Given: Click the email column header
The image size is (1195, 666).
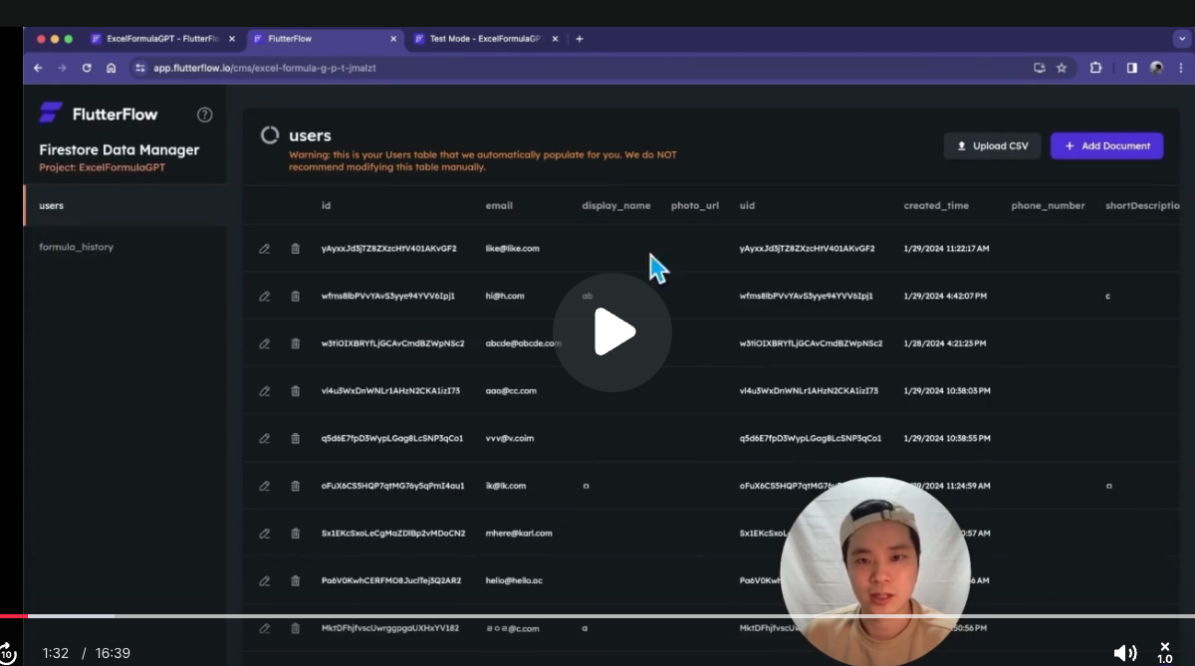Looking at the screenshot, I should (x=499, y=205).
